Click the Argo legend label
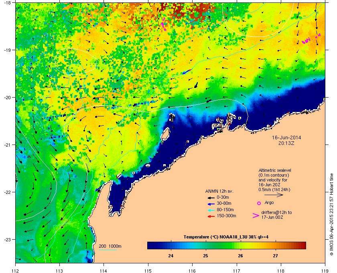This screenshot has height=273, width=337. pos(269,203)
